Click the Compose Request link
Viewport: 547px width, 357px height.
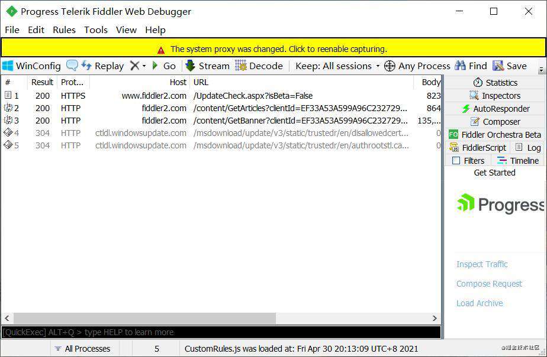pos(489,284)
